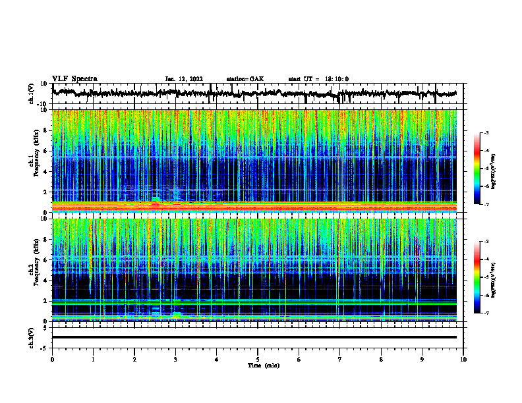Select the date text "Jan. 12, 2022"
Image resolution: width=522 pixels, height=403 pixels.
[184, 79]
